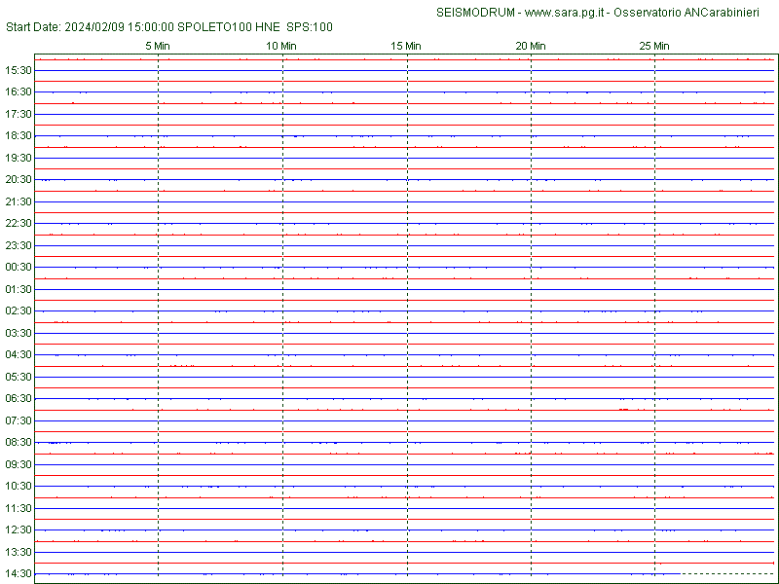Click the 20:30 time label
Viewport: 779px width, 584px height.
(x=19, y=179)
